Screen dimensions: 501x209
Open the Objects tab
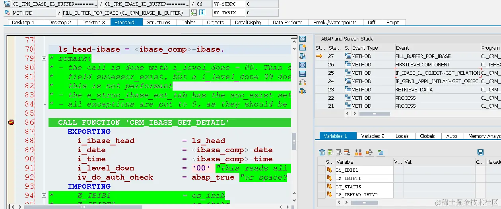pos(215,22)
